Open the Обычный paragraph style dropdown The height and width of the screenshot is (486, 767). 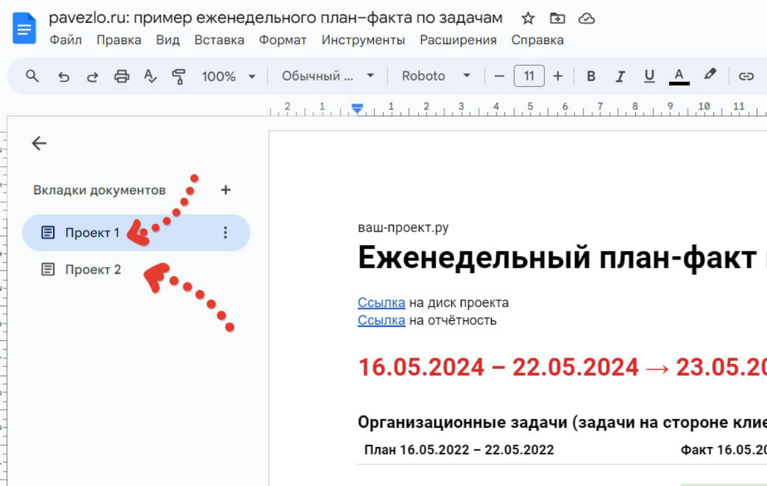coord(328,76)
